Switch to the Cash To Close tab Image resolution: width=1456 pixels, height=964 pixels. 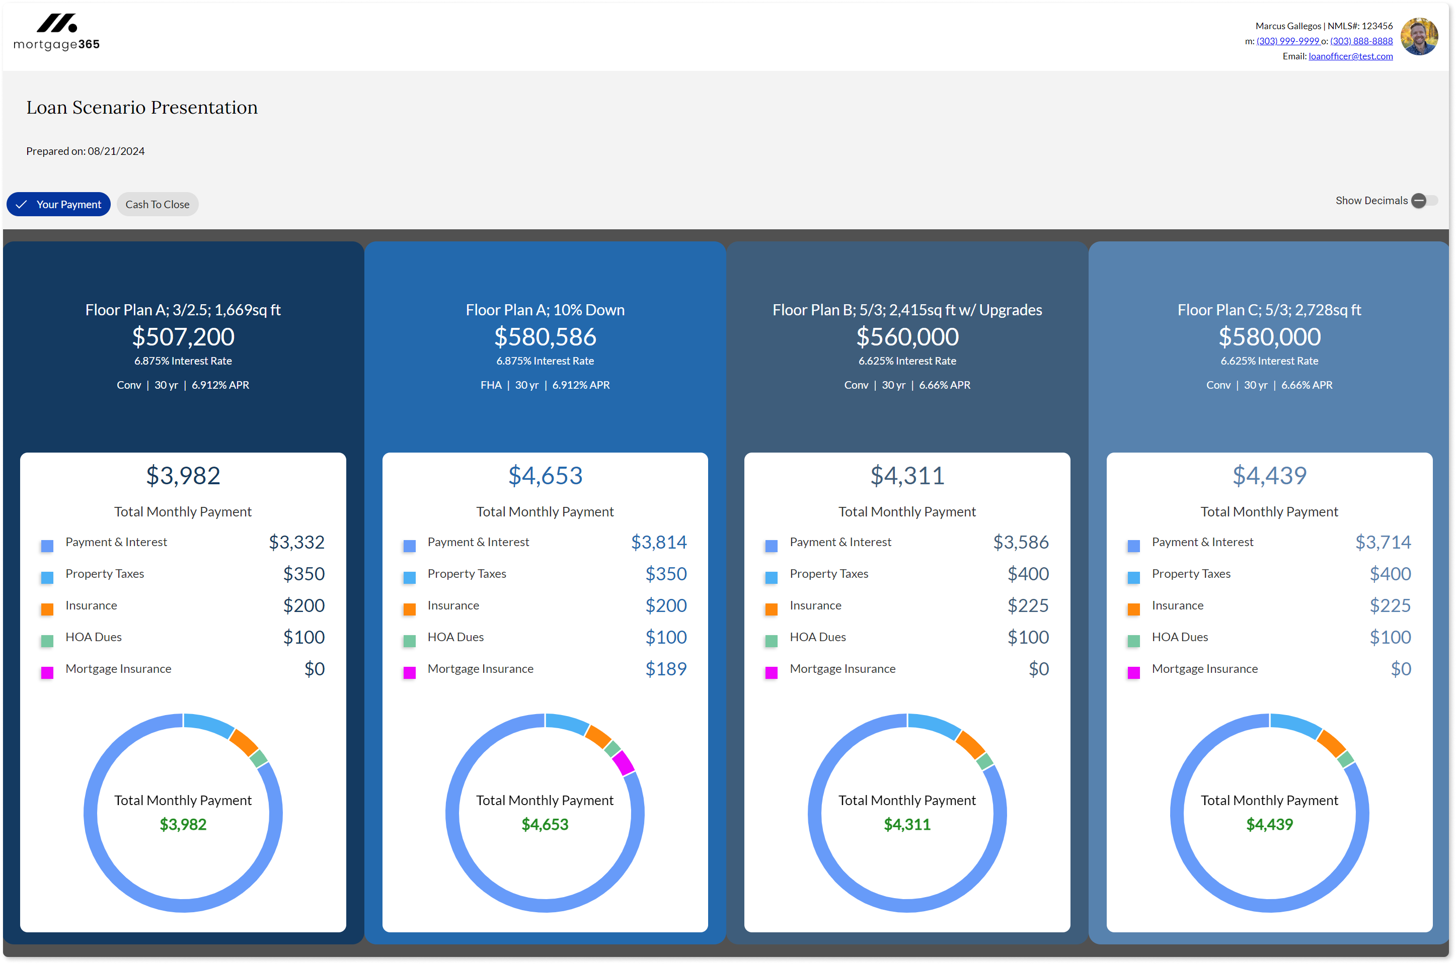(x=158, y=204)
